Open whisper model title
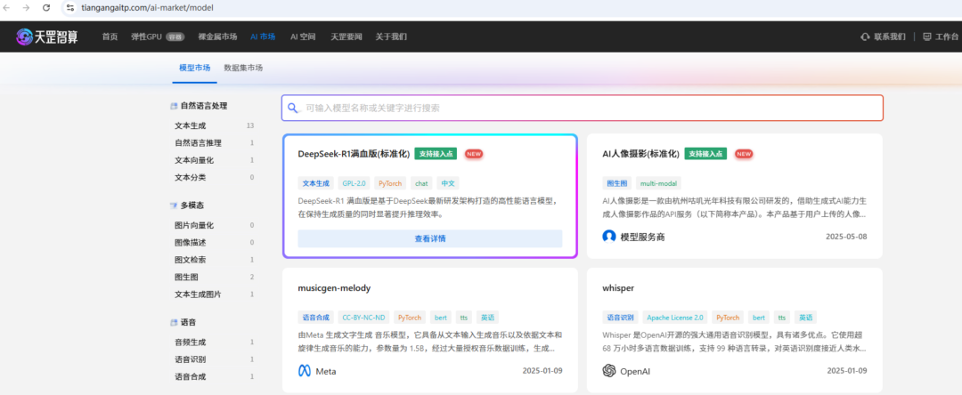This screenshot has height=395, width=962. [x=618, y=288]
